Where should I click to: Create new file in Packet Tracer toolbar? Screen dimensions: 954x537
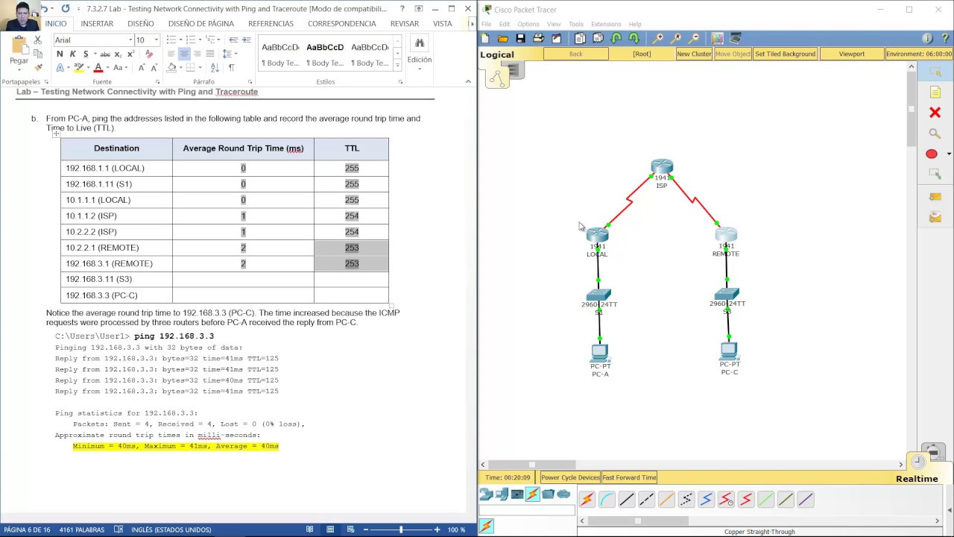(485, 38)
